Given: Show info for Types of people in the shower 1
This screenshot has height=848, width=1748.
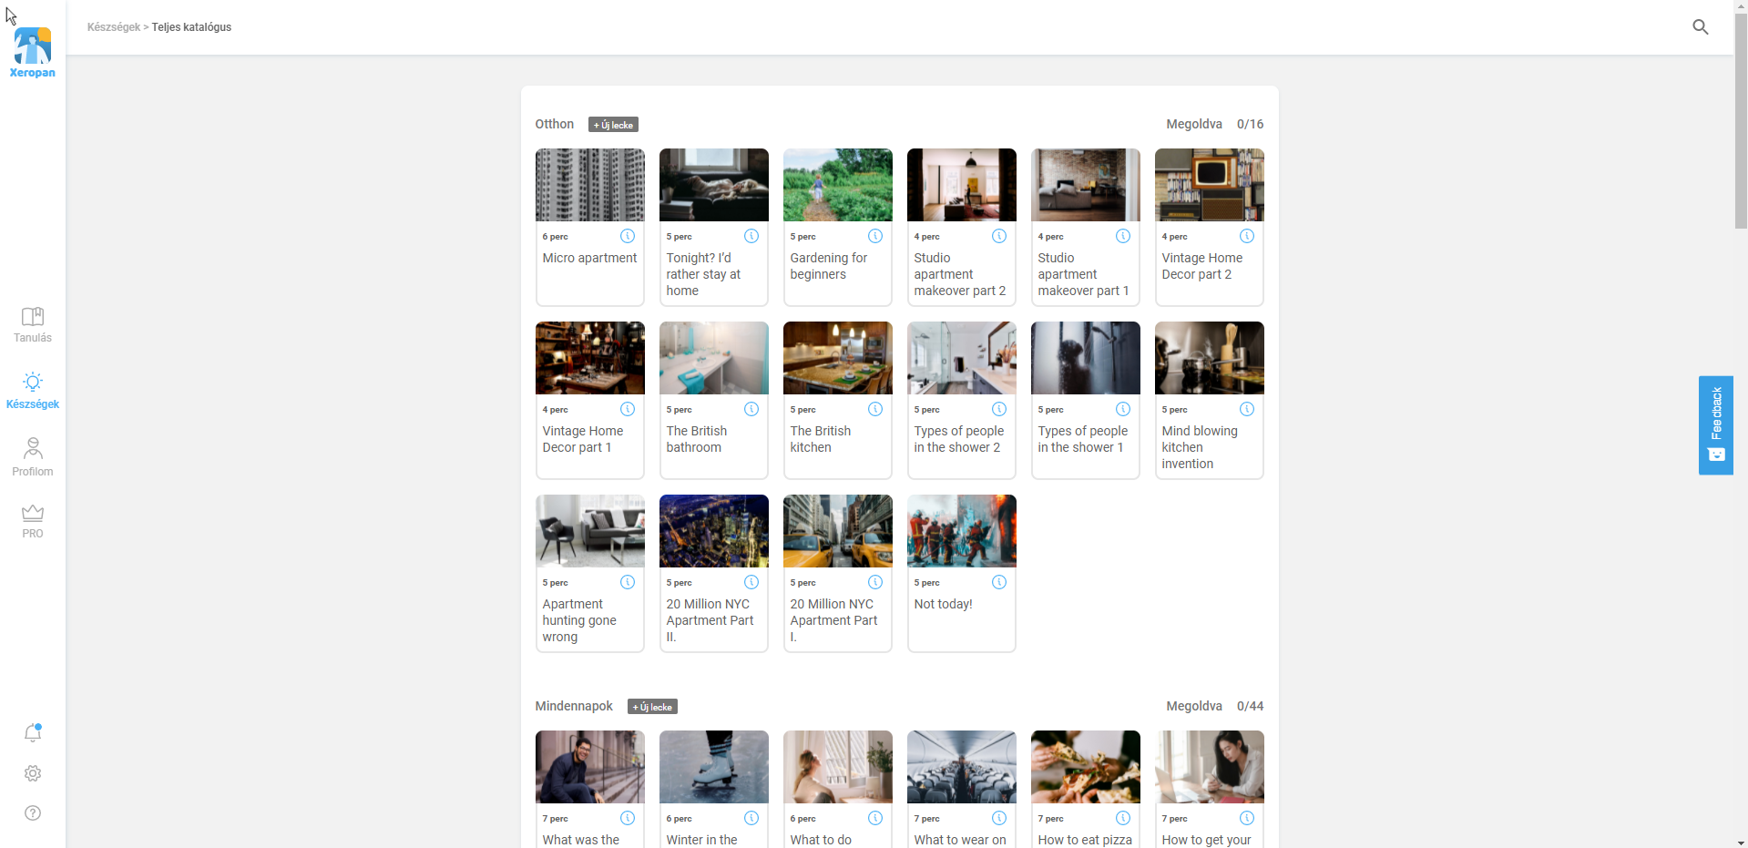Looking at the screenshot, I should 1123,409.
